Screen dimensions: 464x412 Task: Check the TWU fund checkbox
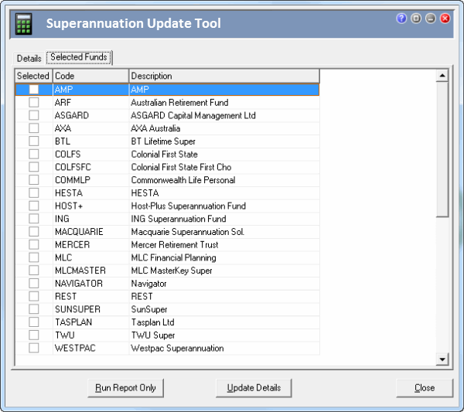point(34,335)
